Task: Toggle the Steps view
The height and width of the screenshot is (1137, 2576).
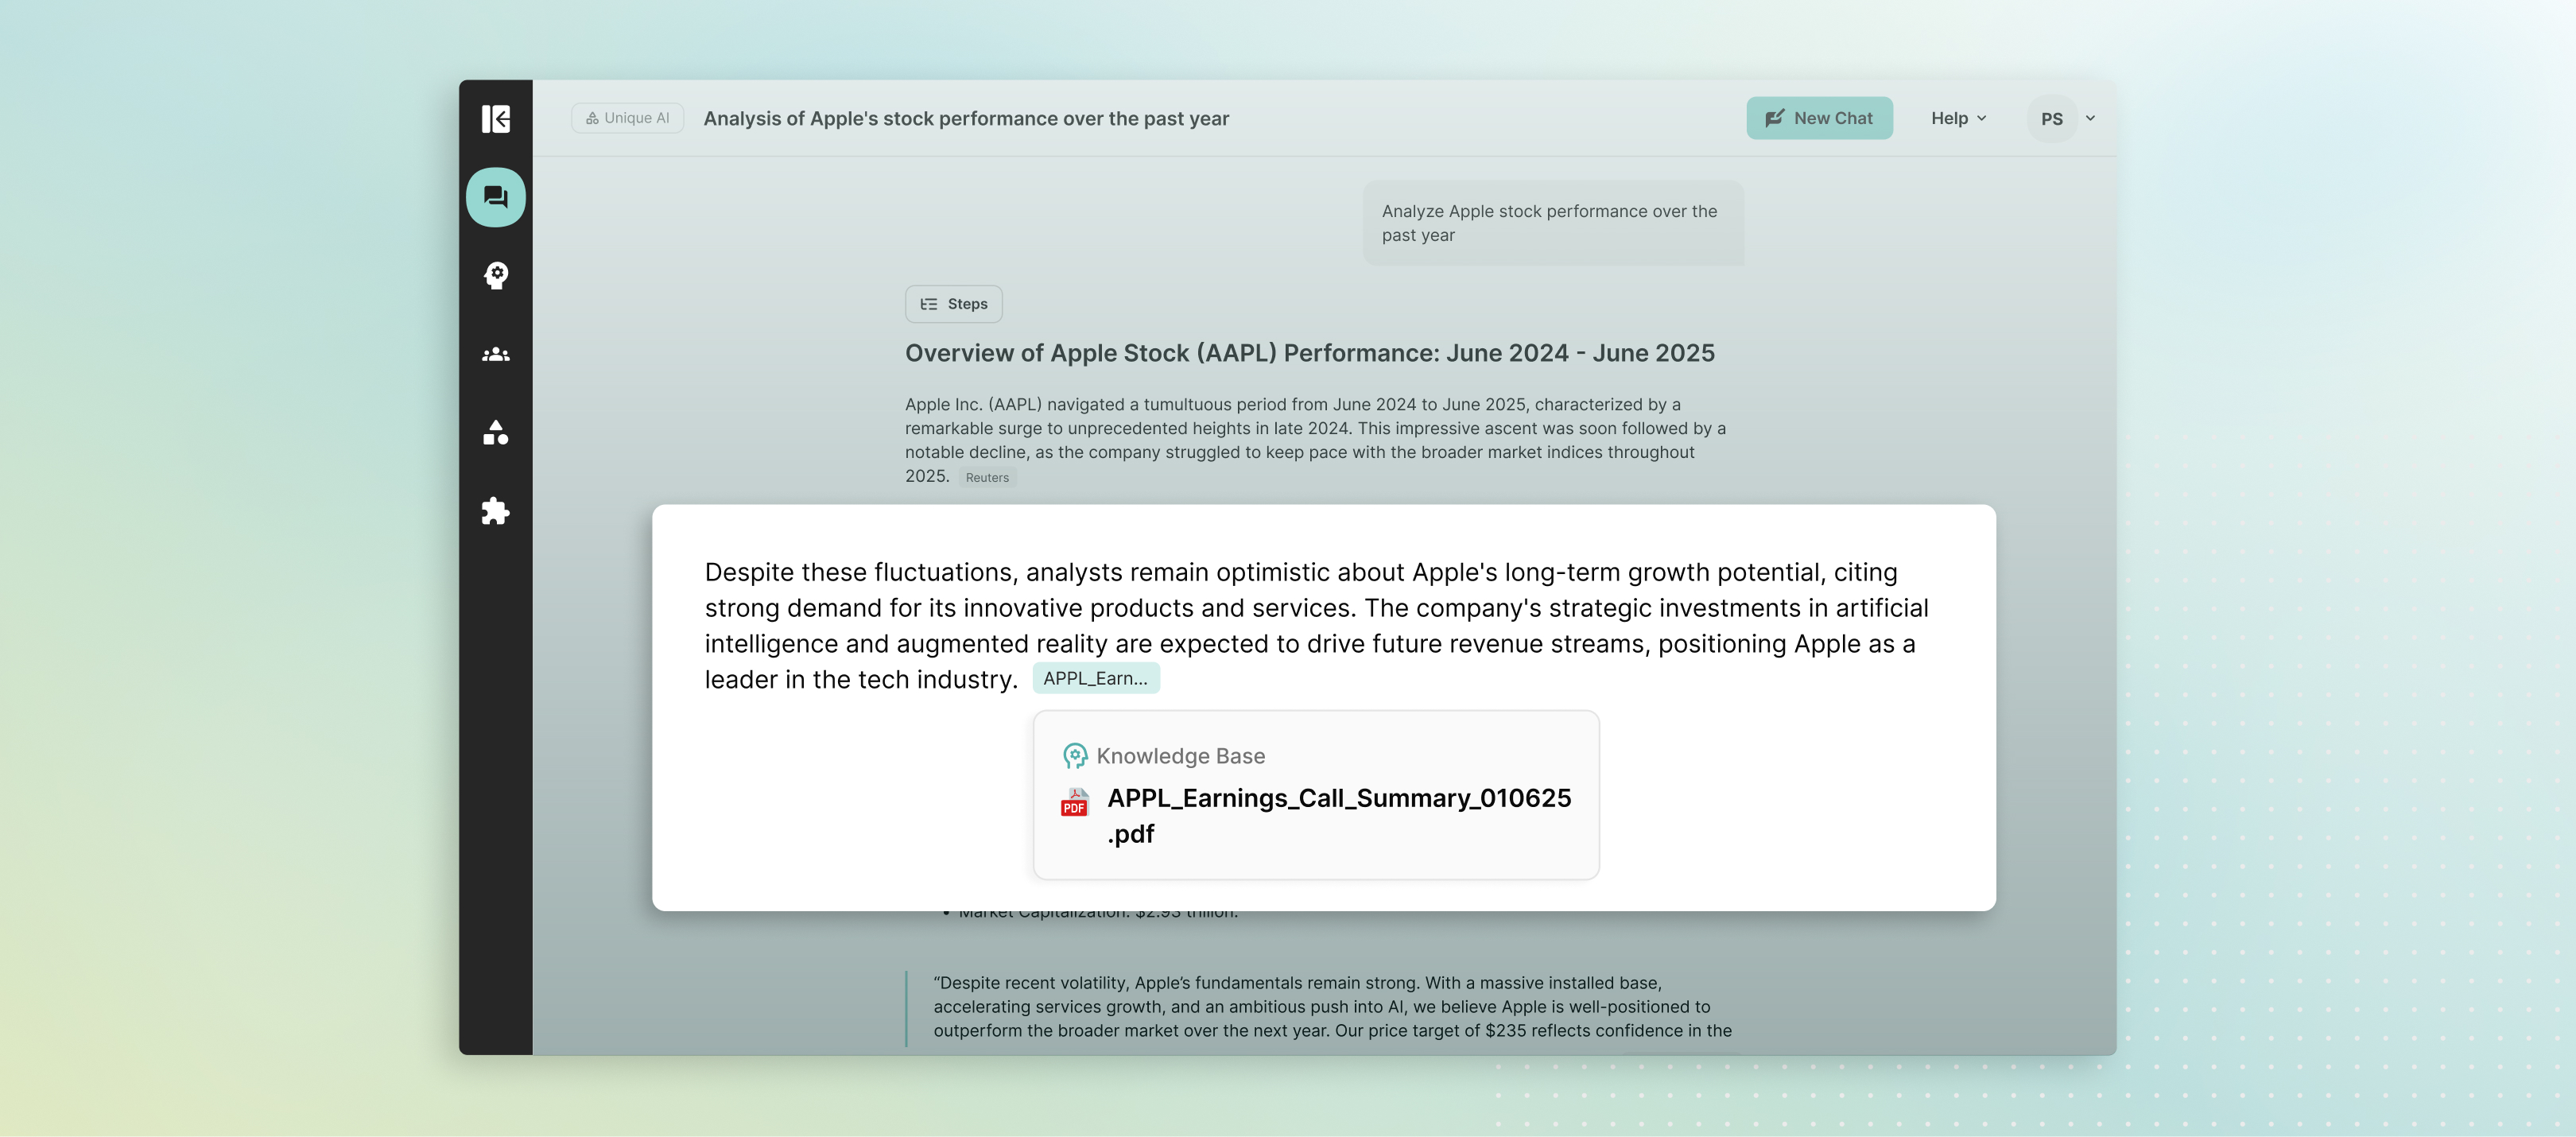Action: click(953, 303)
